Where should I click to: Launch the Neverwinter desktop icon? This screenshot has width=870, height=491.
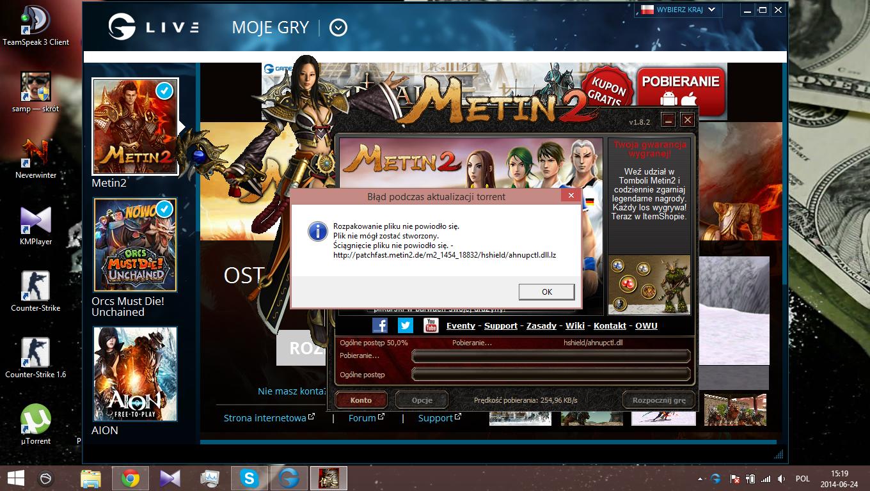36,159
